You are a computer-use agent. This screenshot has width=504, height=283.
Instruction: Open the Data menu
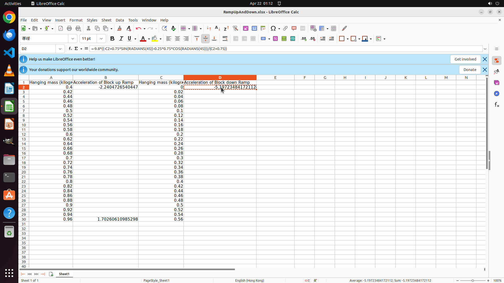[120, 20]
